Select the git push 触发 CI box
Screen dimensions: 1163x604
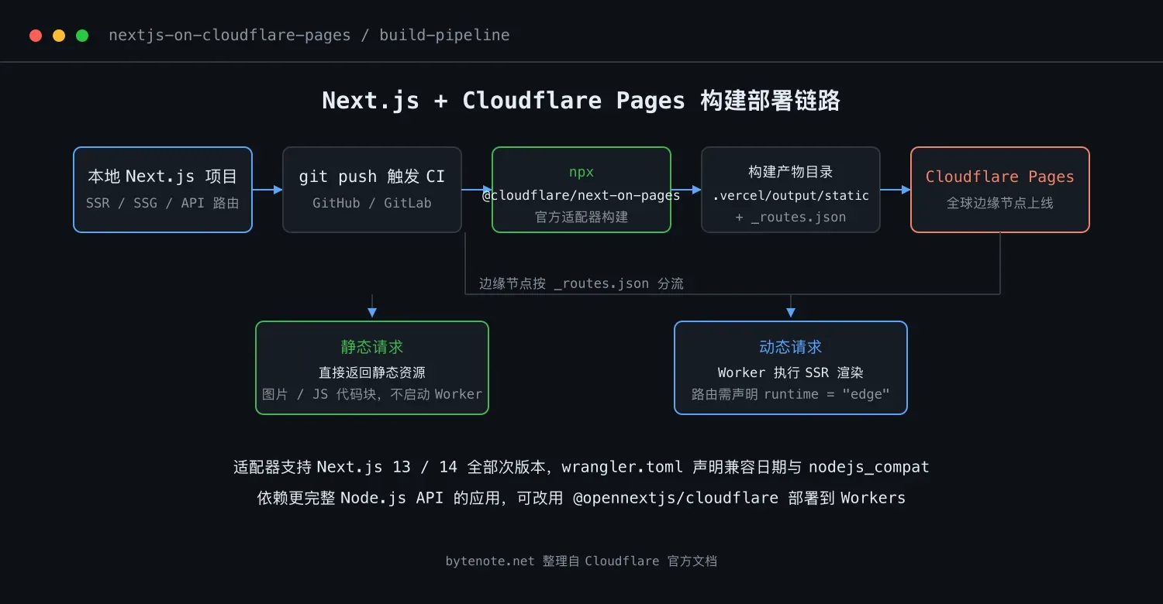click(372, 190)
